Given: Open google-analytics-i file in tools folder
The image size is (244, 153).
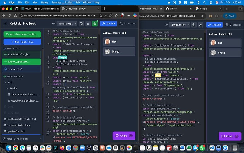Looking at the screenshot, I should pos(23,101).
